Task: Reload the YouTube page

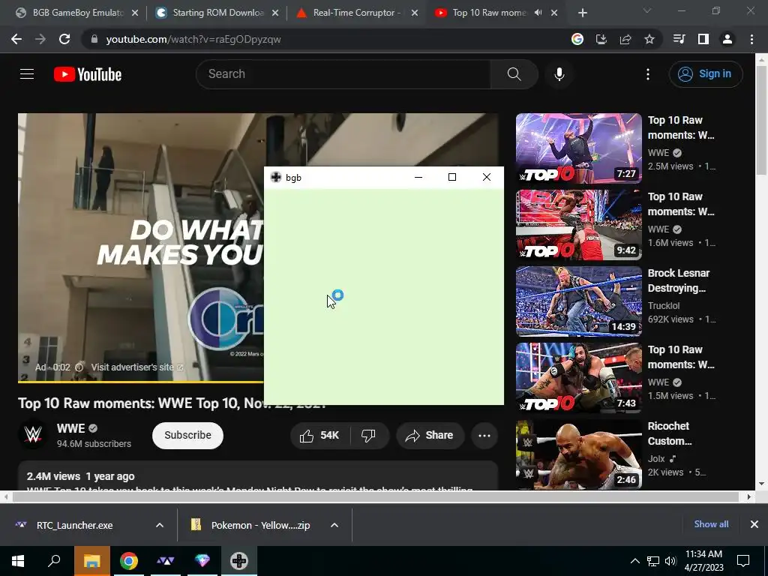Action: (x=64, y=39)
